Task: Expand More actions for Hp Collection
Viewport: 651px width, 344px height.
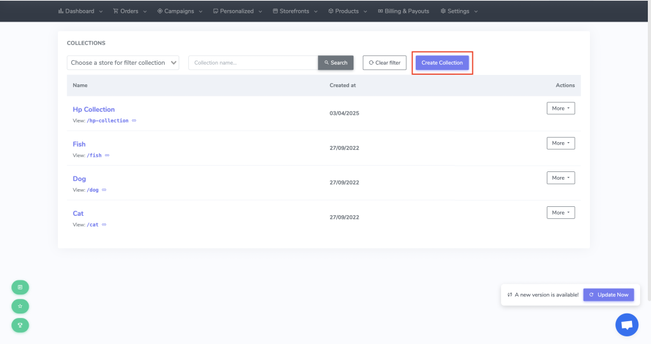Action: click(560, 109)
